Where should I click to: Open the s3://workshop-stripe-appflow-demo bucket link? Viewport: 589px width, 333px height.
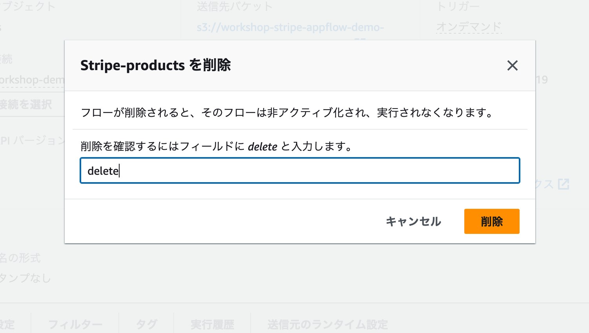[x=290, y=27]
